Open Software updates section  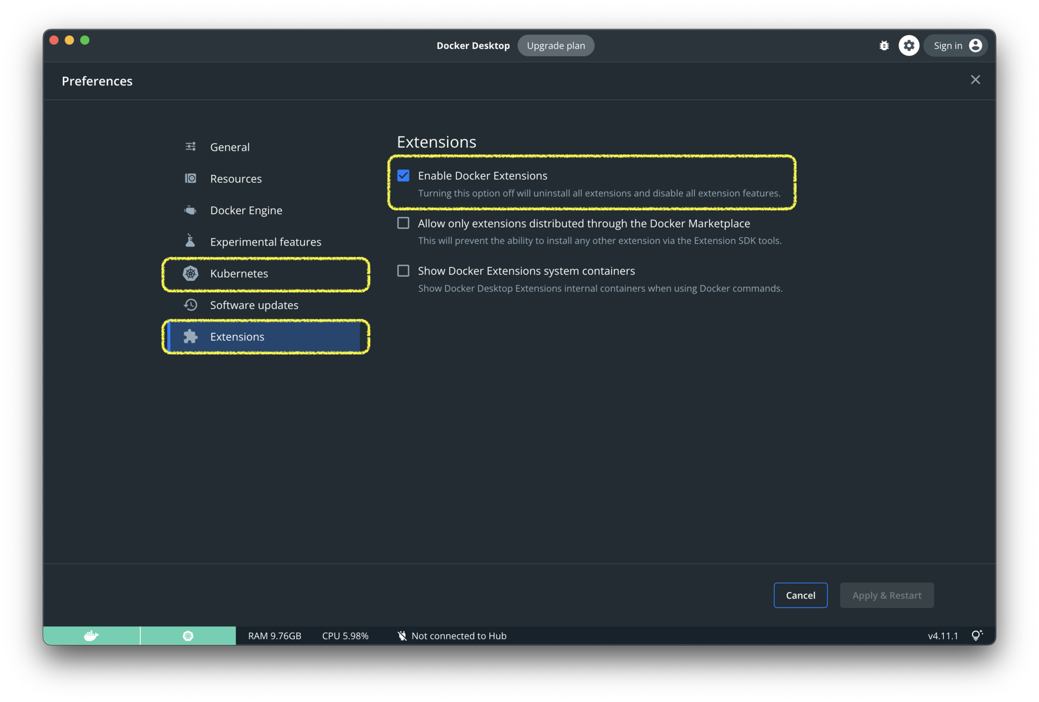tap(254, 305)
